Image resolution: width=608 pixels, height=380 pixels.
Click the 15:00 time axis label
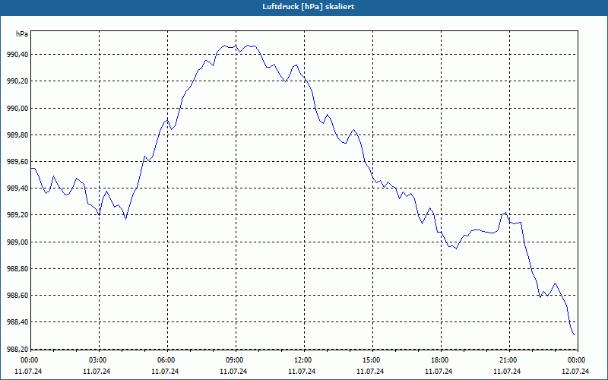coord(372,360)
